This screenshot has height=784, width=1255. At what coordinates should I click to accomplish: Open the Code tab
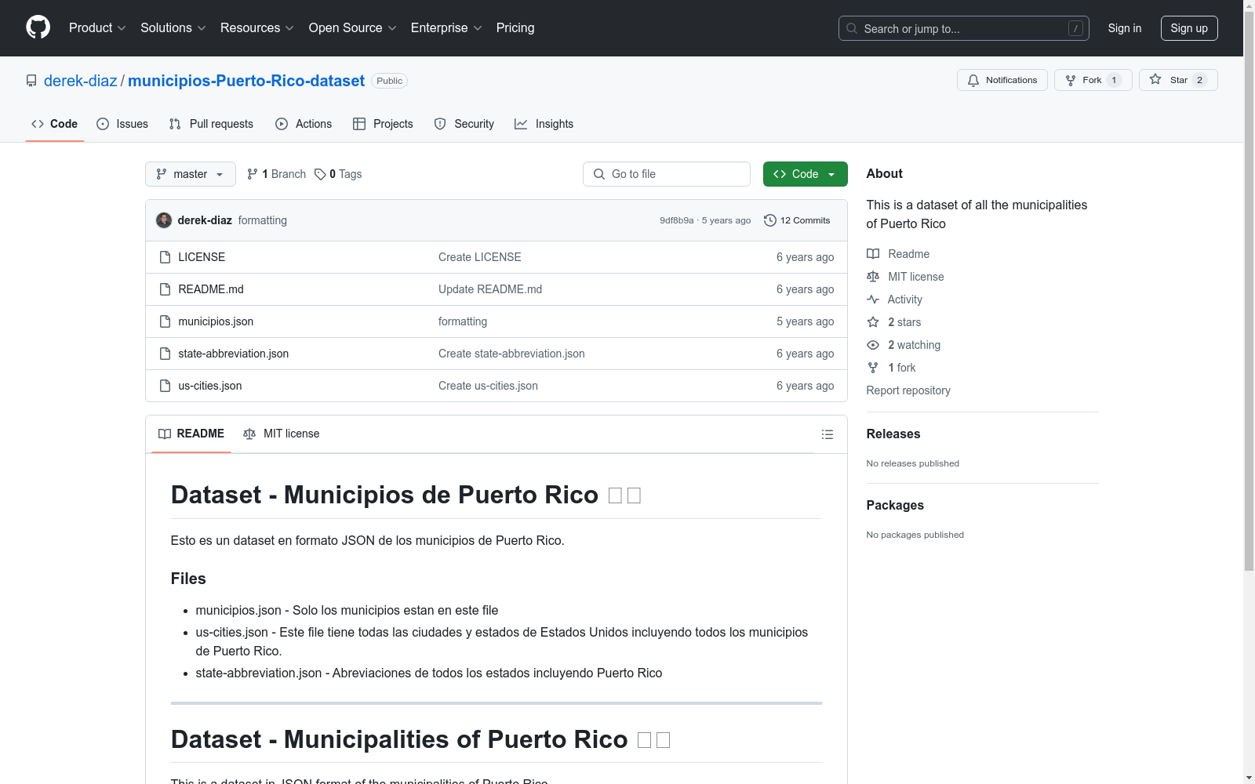pyautogui.click(x=55, y=124)
